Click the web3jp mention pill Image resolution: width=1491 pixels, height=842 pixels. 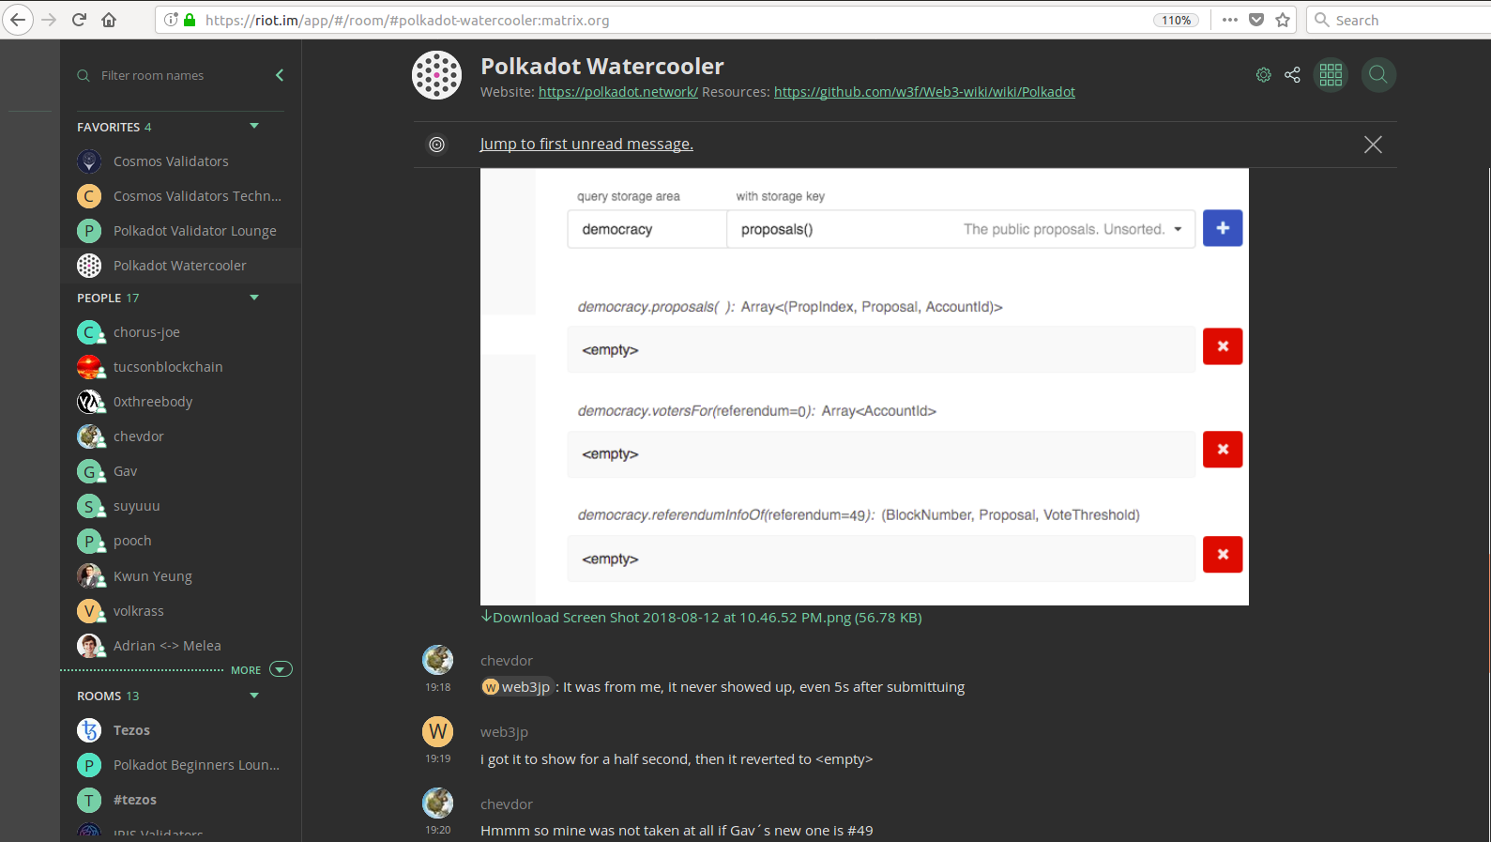[x=517, y=687]
